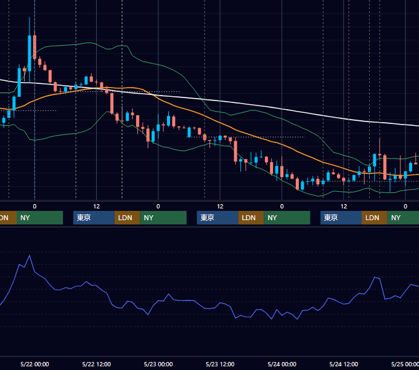Click the hour label 0 above 5/24 00:00

(x=282, y=207)
